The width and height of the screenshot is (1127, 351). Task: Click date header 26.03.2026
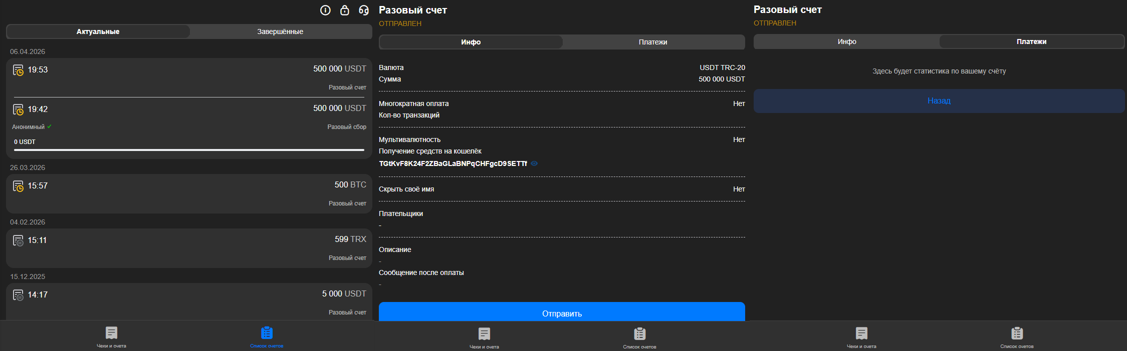(x=28, y=167)
